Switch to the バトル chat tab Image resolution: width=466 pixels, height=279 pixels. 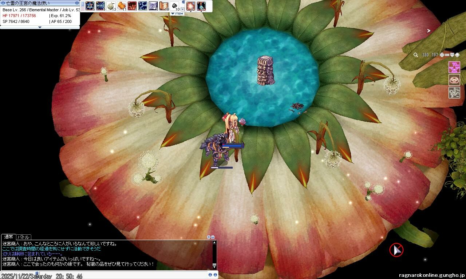tap(24, 237)
